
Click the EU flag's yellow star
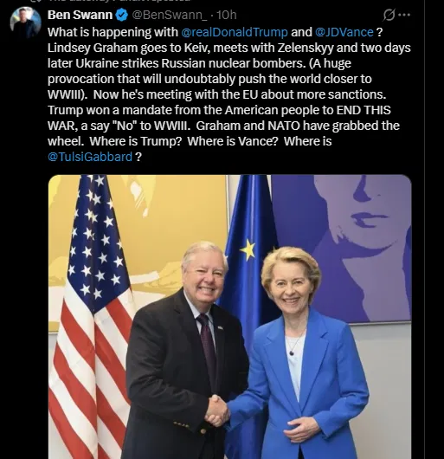point(248,249)
